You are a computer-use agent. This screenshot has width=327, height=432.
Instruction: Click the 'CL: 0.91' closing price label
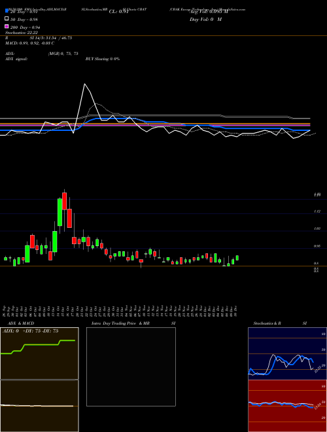[x=118, y=12]
